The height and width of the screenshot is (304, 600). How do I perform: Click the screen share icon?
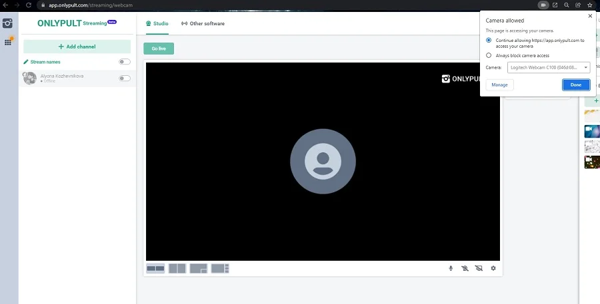coord(479,268)
